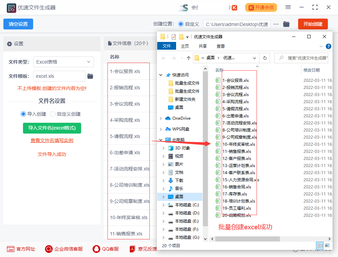338x257 pixels.
Task: Open the hamburger menu in the title bar
Action: coord(288,7)
